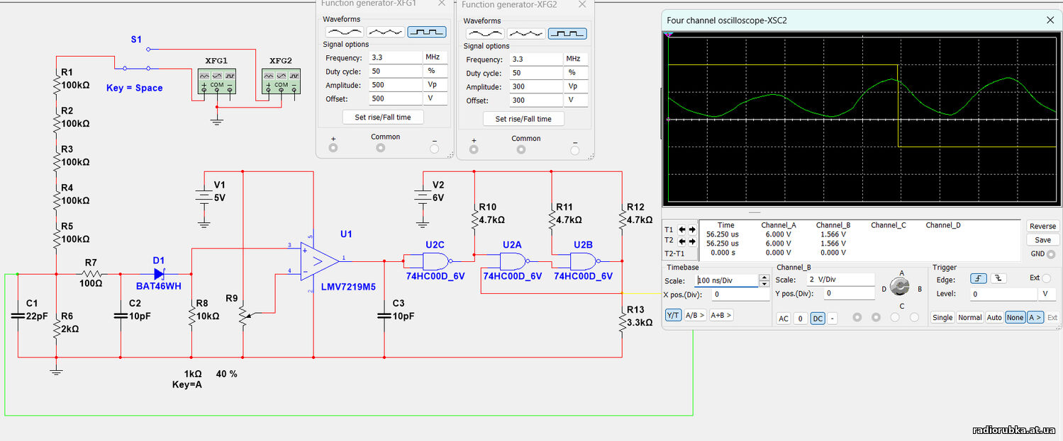Screen dimensions: 1063x441
Task: Choose triangle waveform in XFG2 generator
Action: 526,33
